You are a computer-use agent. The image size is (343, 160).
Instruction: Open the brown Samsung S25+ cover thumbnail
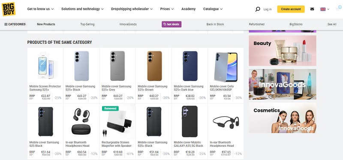pos(154,66)
